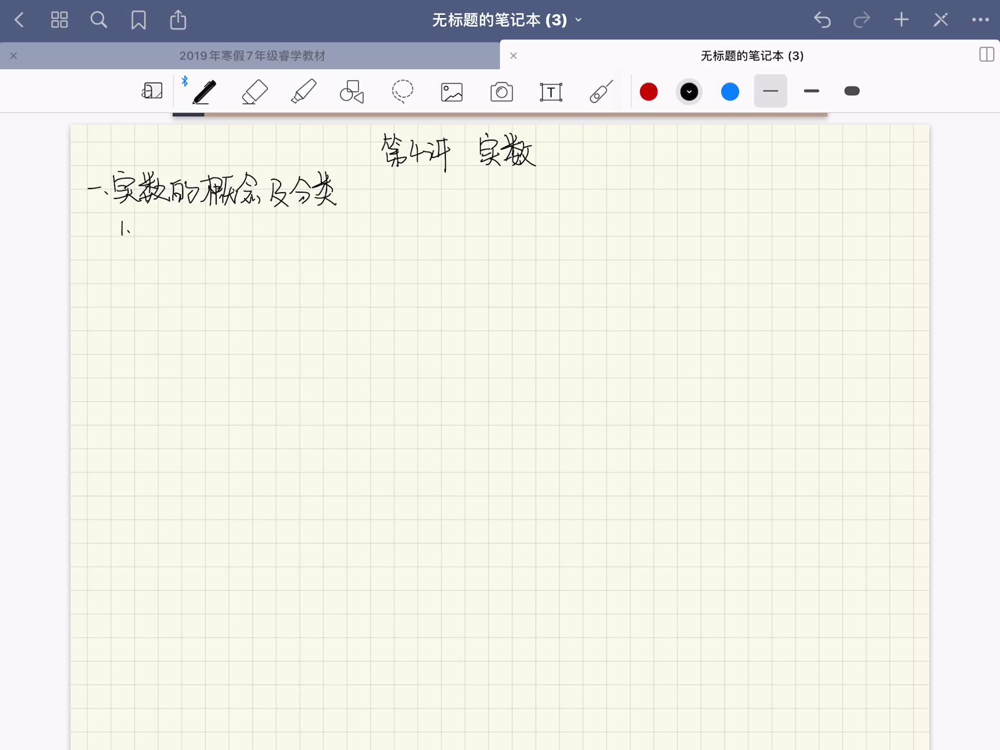Expand the notebook title dropdown

(x=579, y=20)
